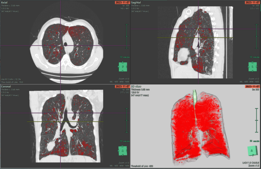Click Zoom: x1.0 in the Sagittal view
Image resolution: width=261 pixels, height=169 pixels.
[x=254, y=79]
